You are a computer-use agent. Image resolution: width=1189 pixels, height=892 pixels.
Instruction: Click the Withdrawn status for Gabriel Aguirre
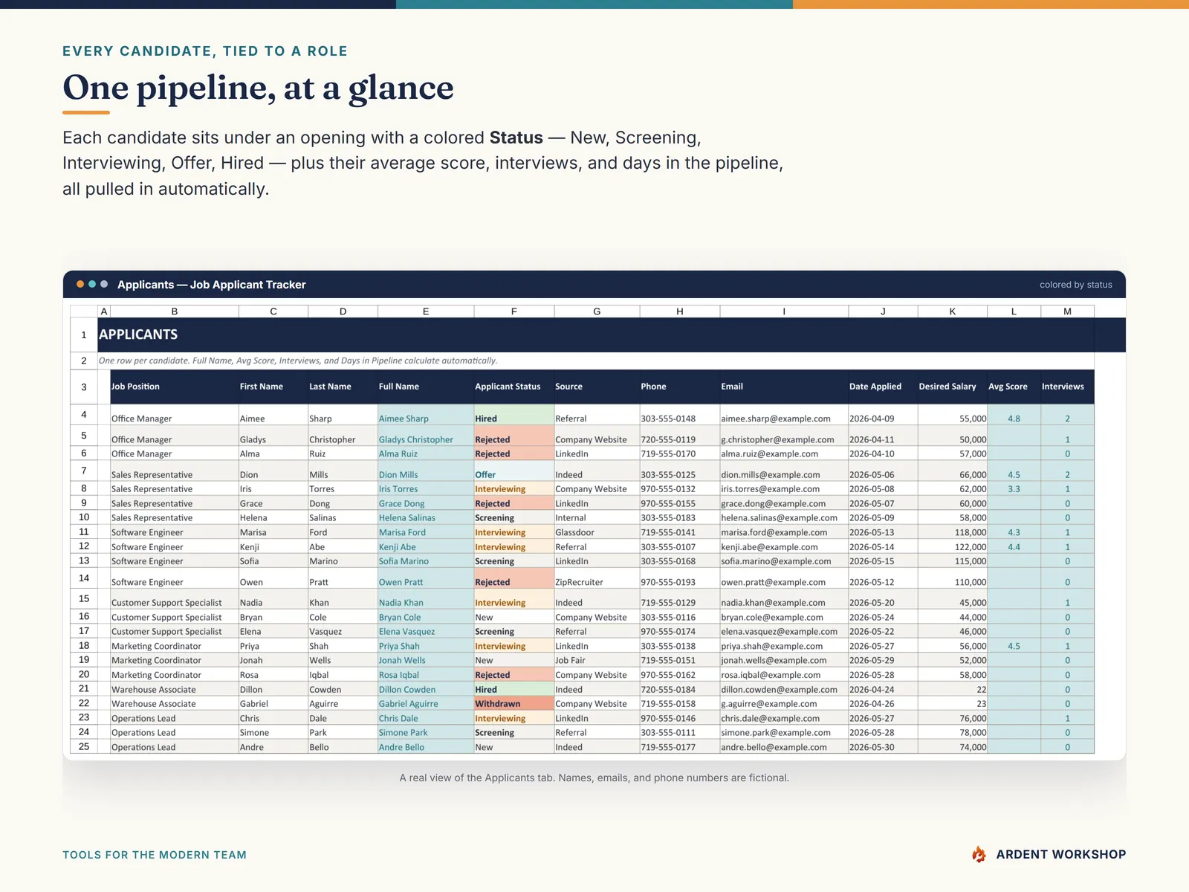pyautogui.click(x=514, y=704)
